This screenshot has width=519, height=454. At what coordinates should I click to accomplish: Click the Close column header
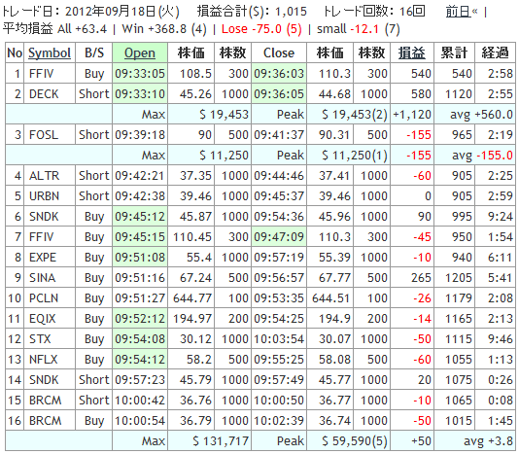pyautogui.click(x=279, y=53)
